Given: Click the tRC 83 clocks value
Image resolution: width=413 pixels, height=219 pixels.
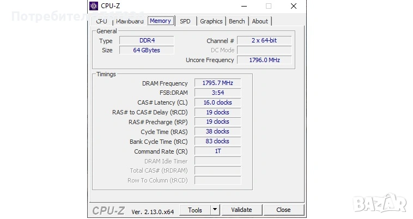Looking at the screenshot, I should coord(217,141).
